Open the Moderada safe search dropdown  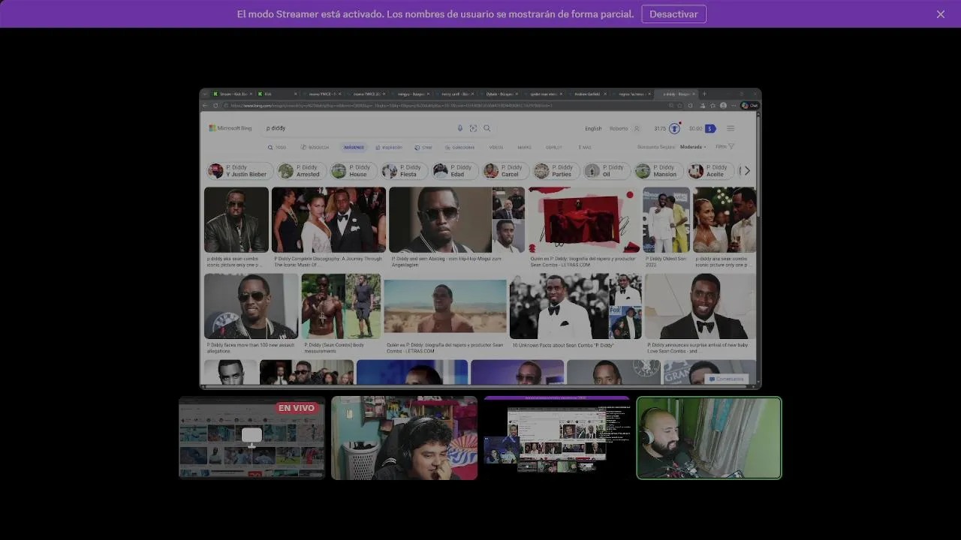693,147
